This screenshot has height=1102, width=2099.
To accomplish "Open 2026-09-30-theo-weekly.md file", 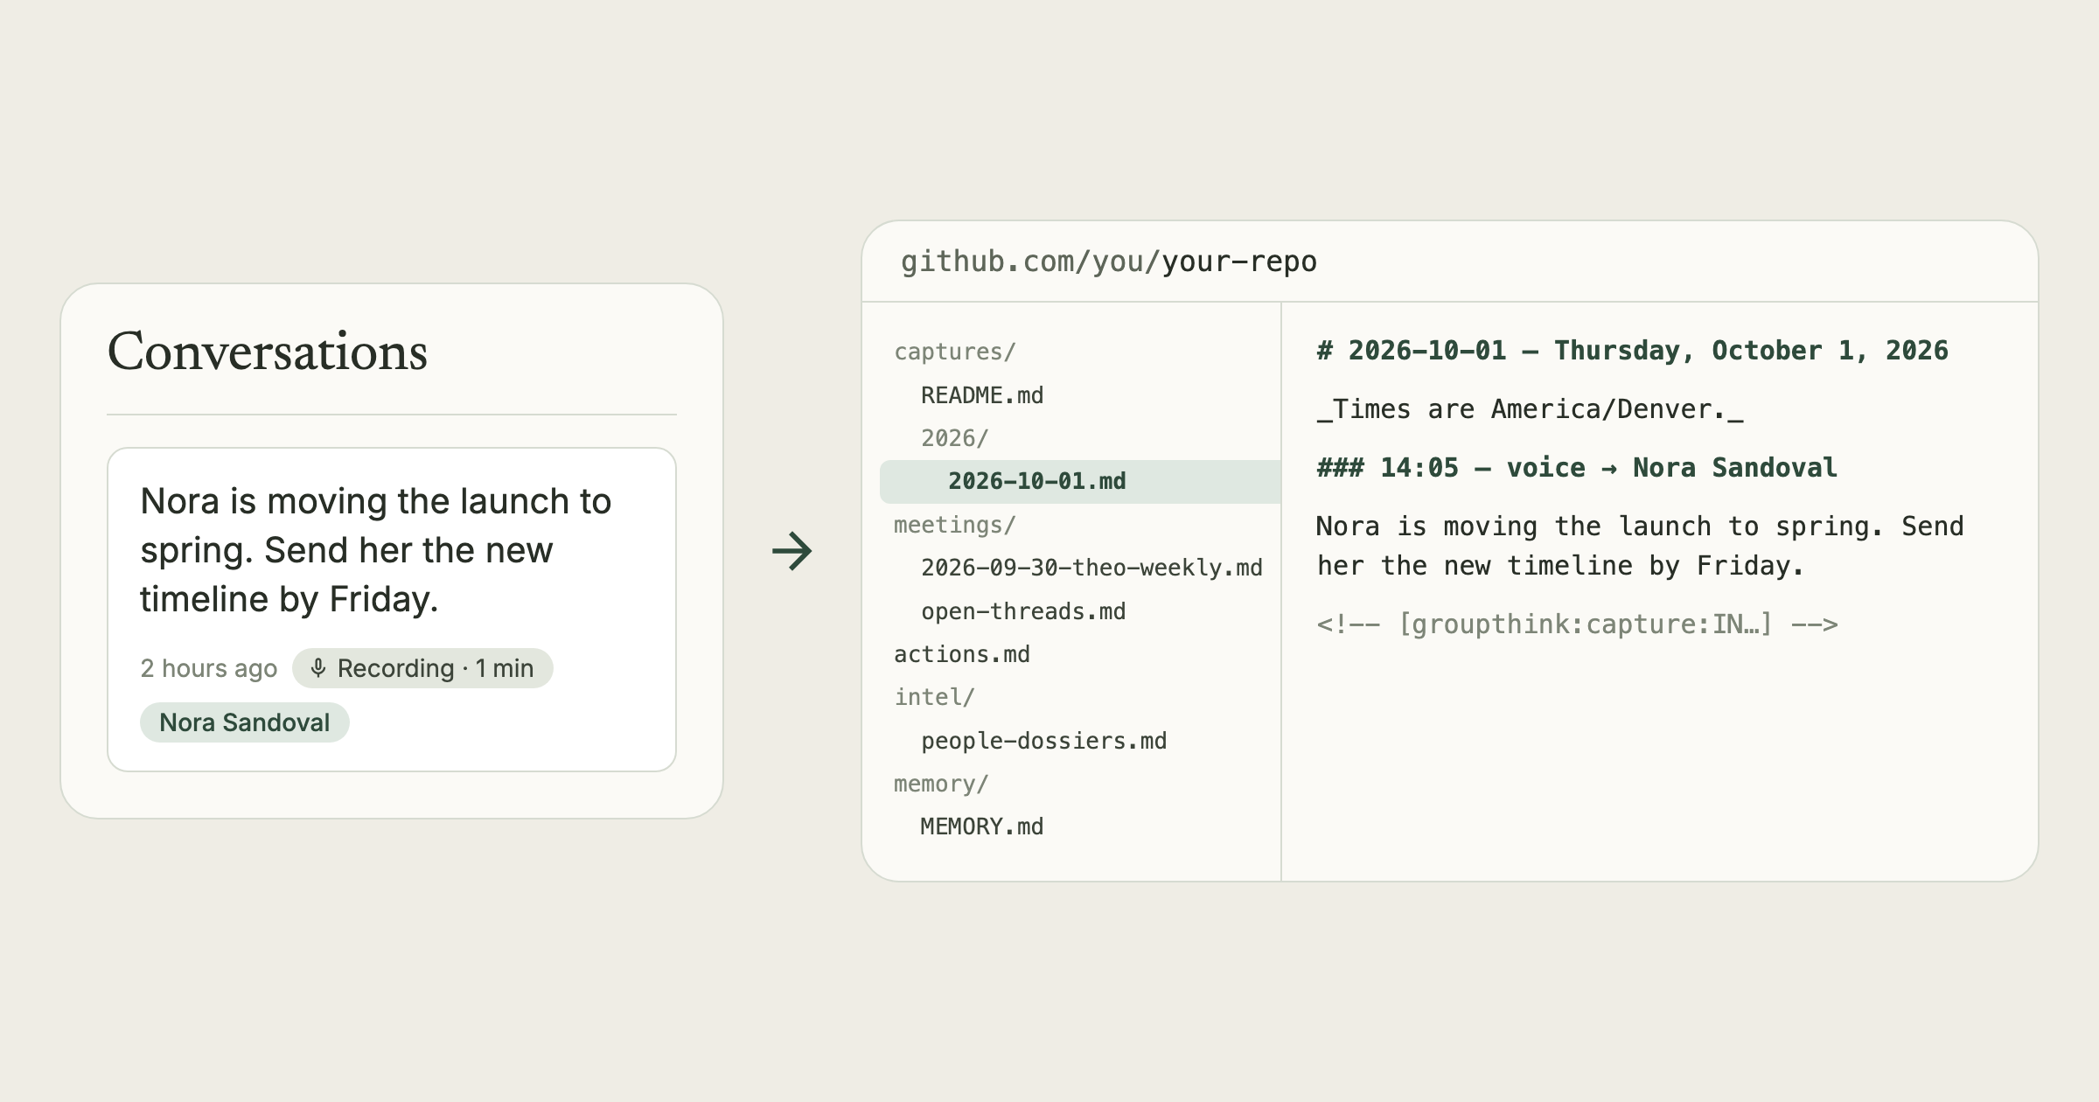I will coord(1091,568).
